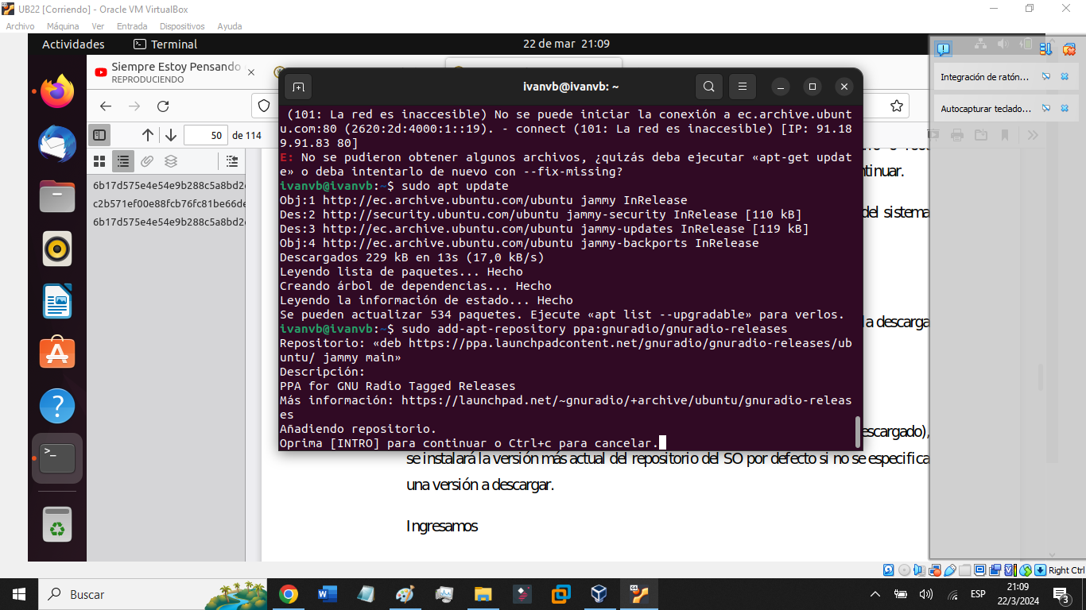Screen dimensions: 1086x610
Task: Dismiss the Integración de ratón notification
Action: [1065, 77]
